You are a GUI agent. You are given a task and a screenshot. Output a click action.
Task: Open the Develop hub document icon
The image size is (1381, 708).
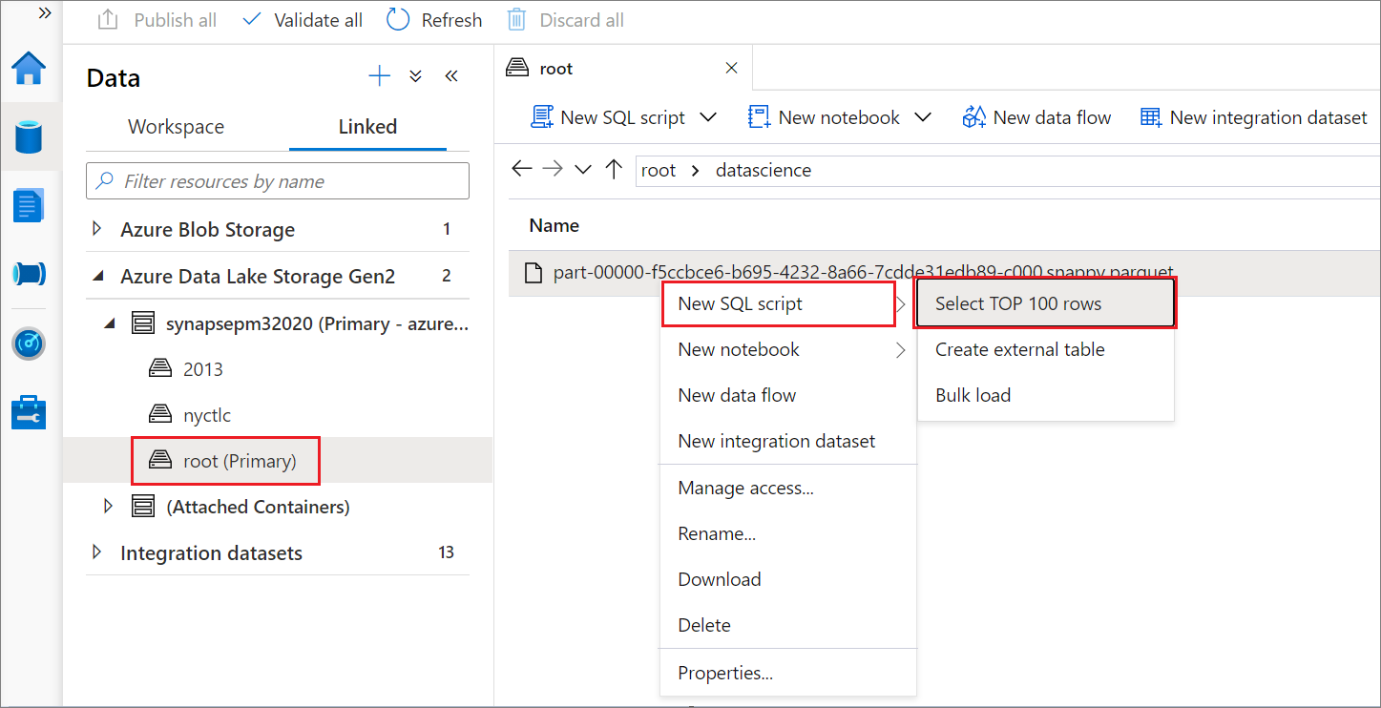tap(29, 205)
